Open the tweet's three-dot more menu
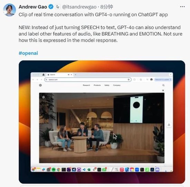 (182, 7)
